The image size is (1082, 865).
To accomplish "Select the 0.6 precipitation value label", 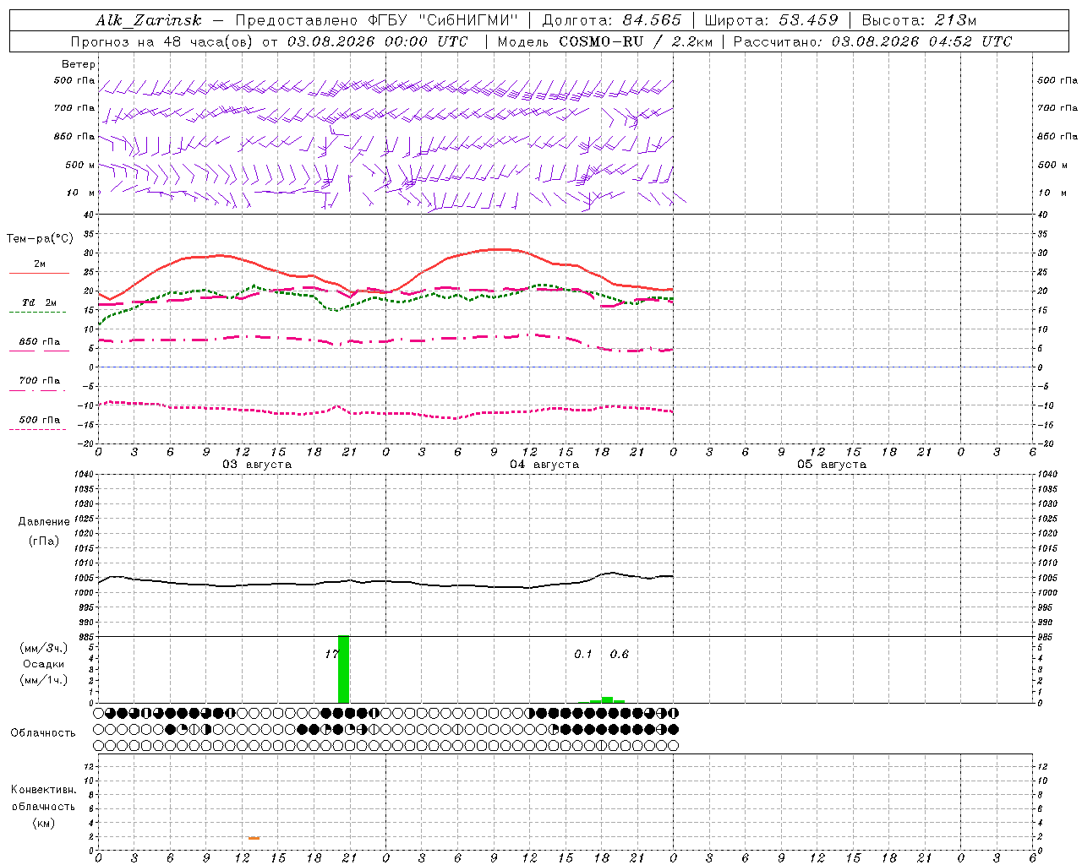I will tap(620, 654).
